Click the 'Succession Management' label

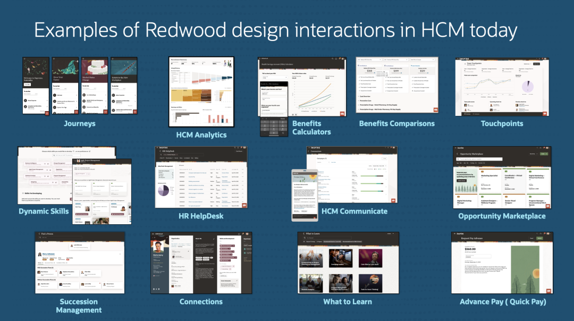[x=79, y=306]
